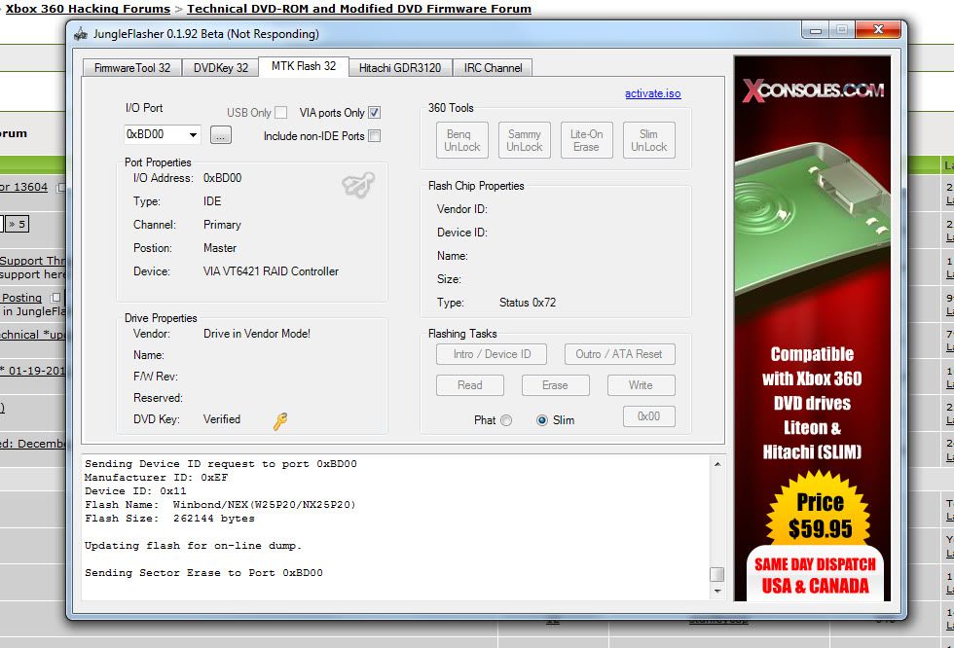
Task: Select the Phat radio button
Action: click(x=506, y=420)
